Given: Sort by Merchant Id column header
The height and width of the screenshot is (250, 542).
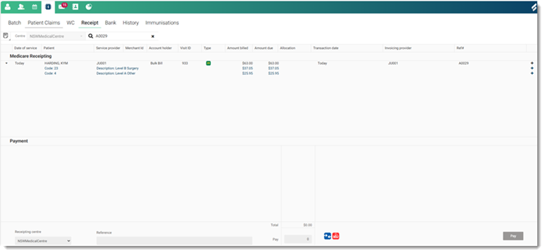Looking at the screenshot, I should (x=134, y=48).
